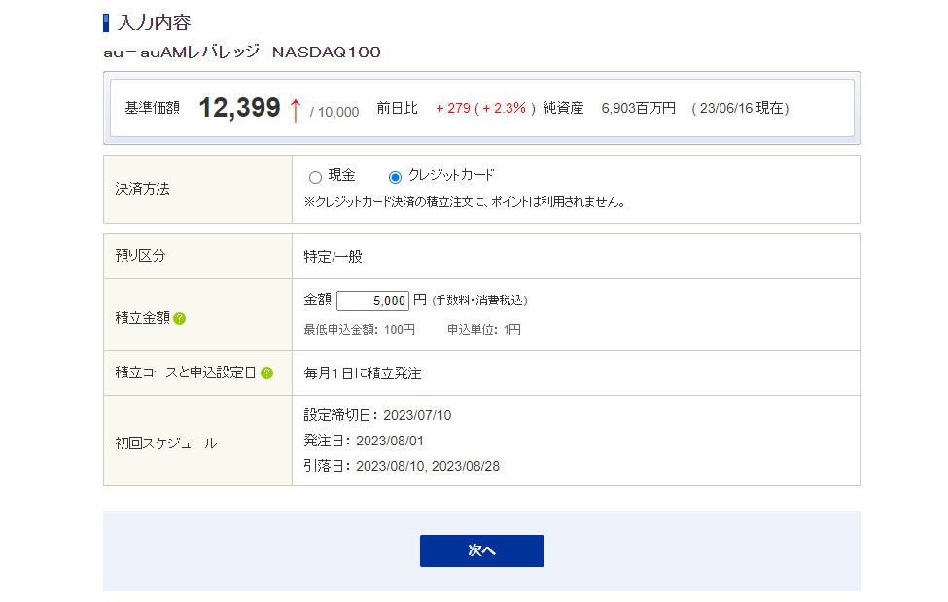Click the 純資産 value 6,903百万円
This screenshot has height=602, width=948.
pyautogui.click(x=638, y=109)
